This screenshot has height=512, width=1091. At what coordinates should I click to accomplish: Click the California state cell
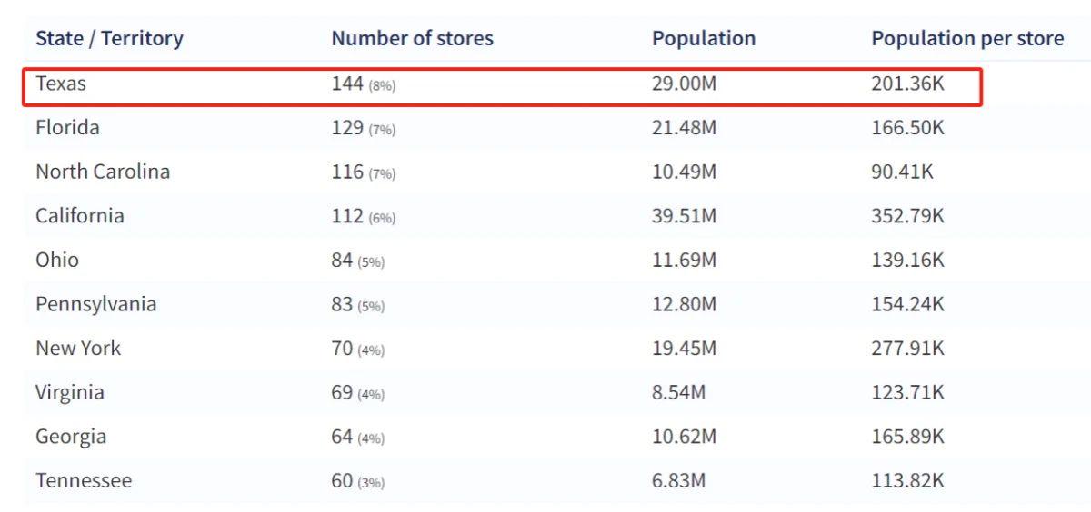coord(80,216)
